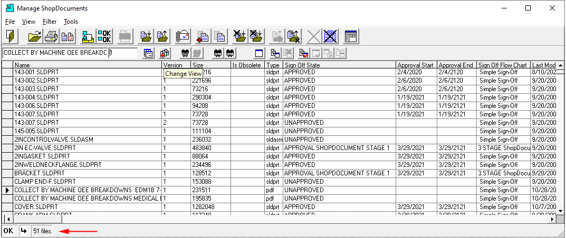The image size is (566, 238).
Task: Click the table grid layout icon
Action: tap(351, 36)
